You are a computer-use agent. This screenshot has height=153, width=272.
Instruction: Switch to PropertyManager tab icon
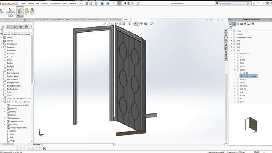click(x=8, y=27)
